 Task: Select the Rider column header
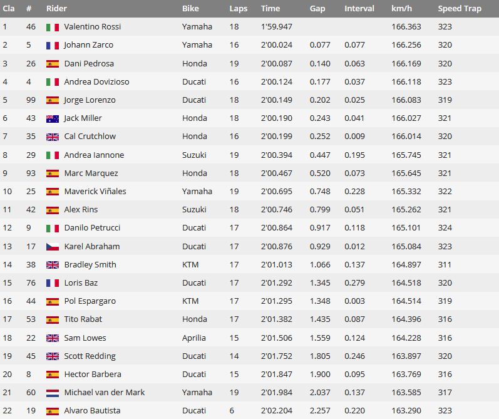(56, 9)
